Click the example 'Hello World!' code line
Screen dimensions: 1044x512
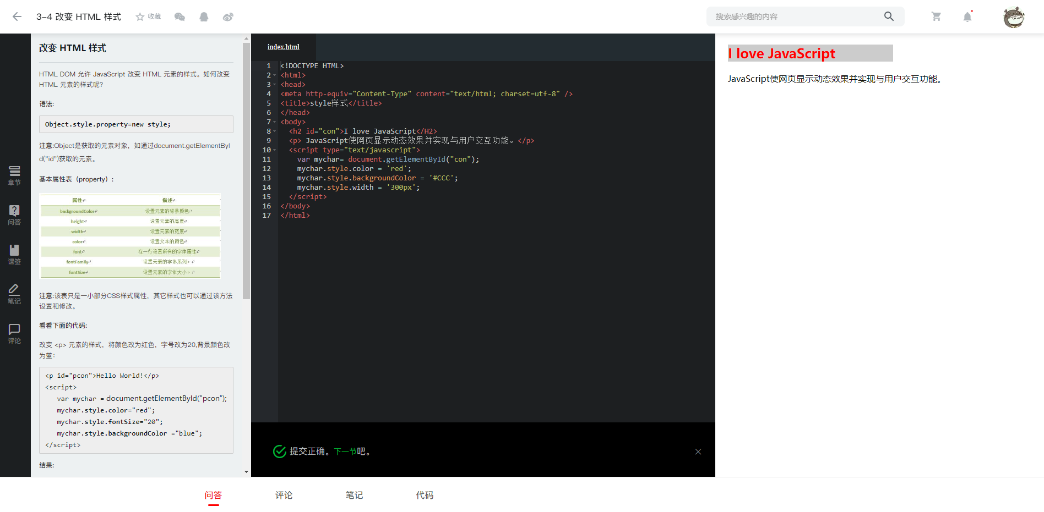point(102,376)
